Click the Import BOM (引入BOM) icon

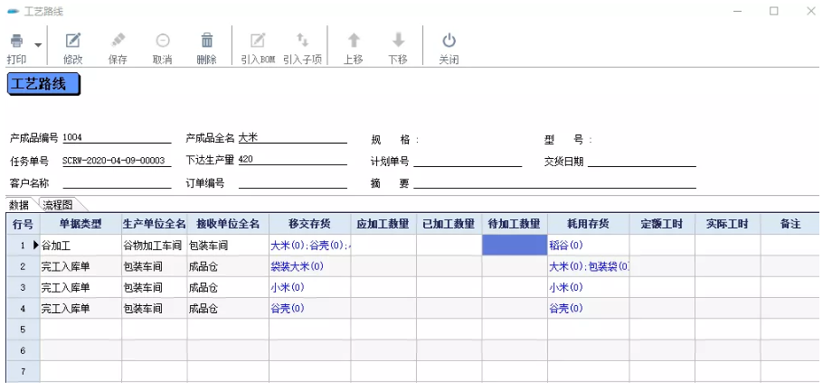[x=258, y=41]
